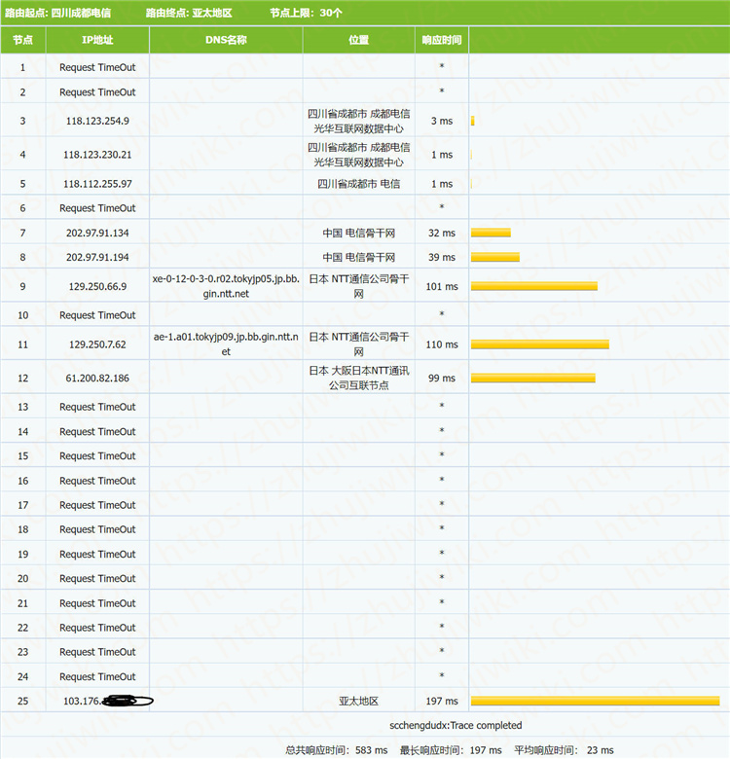Select IP address 118.123.254.9
The image size is (730, 759).
(97, 122)
